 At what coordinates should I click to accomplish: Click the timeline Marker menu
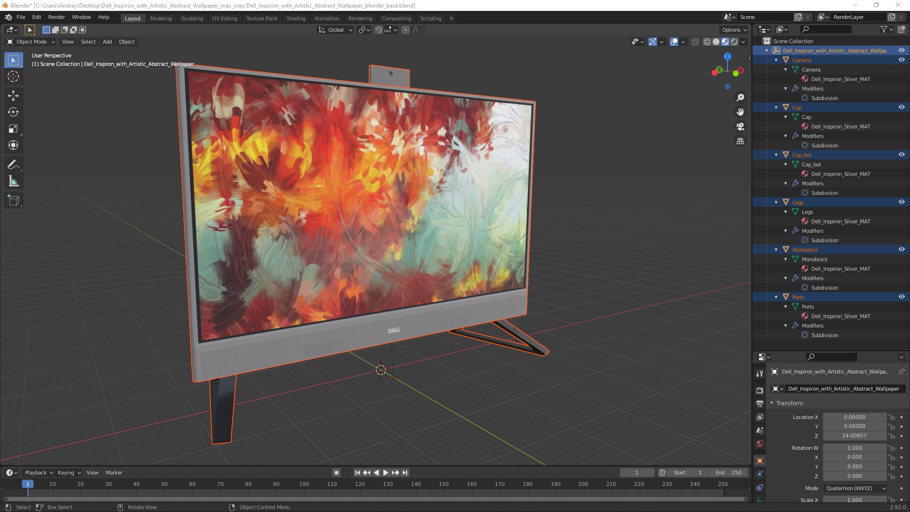(x=114, y=473)
